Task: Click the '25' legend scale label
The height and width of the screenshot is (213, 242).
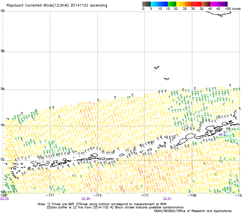Action: coord(185,9)
